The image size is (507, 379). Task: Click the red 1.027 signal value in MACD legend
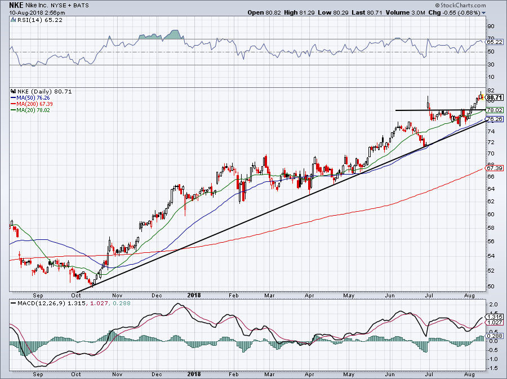99,304
